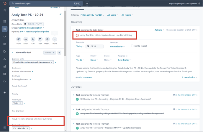Click the Add comment link
Image resolution: width=203 pixels, height=132 pixels.
pos(85,77)
